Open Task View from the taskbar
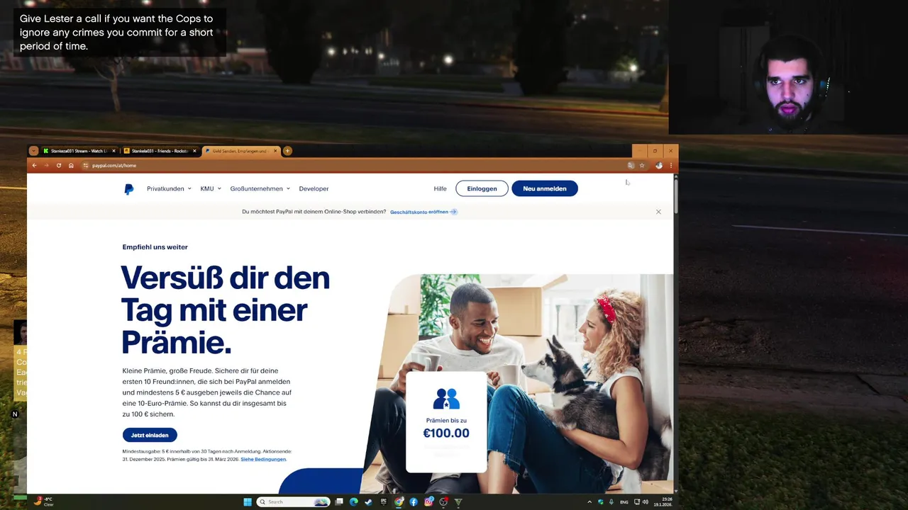908x510 pixels. pos(339,502)
